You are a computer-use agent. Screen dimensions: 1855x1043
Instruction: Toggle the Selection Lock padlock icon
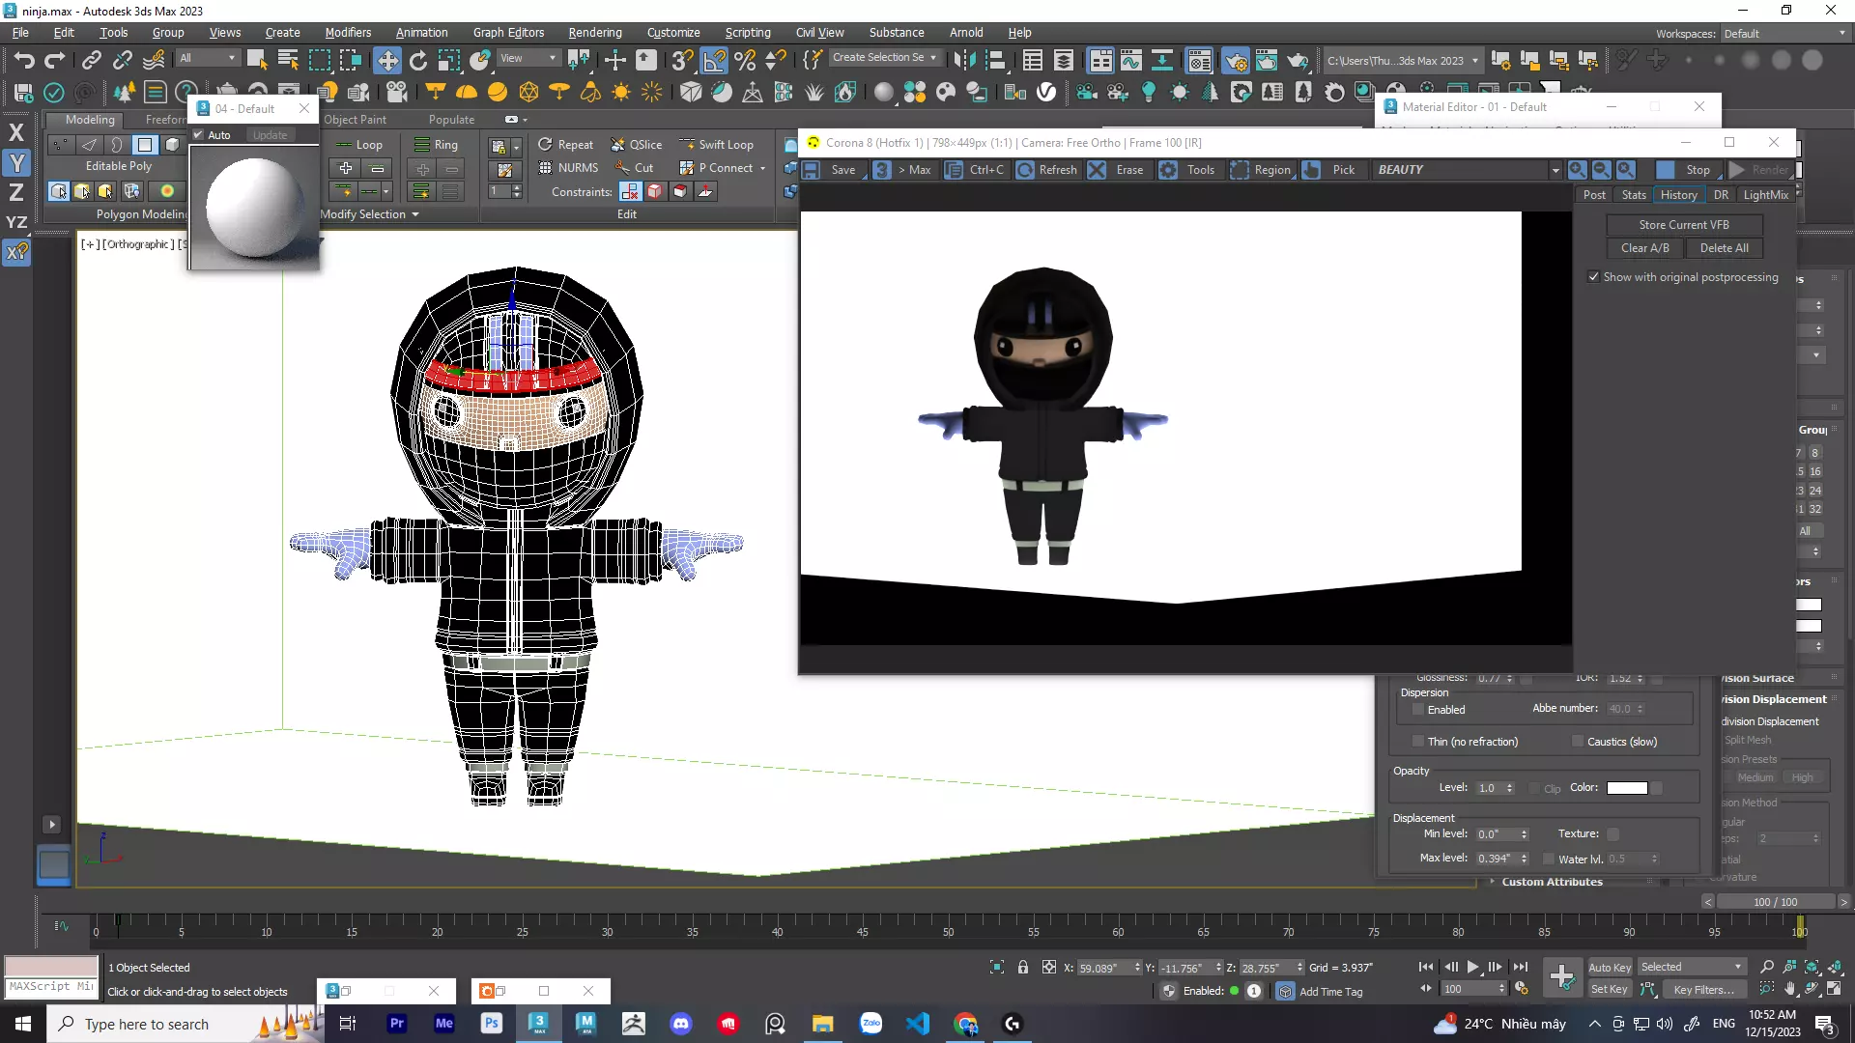1022,967
